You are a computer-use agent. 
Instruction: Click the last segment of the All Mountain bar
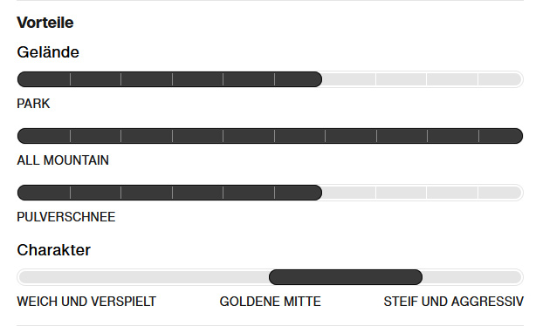(x=501, y=136)
